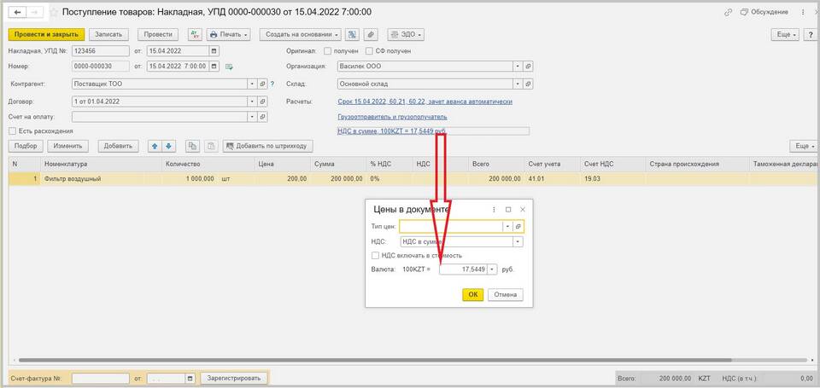Open Счет на оплату record icon

(x=262, y=117)
